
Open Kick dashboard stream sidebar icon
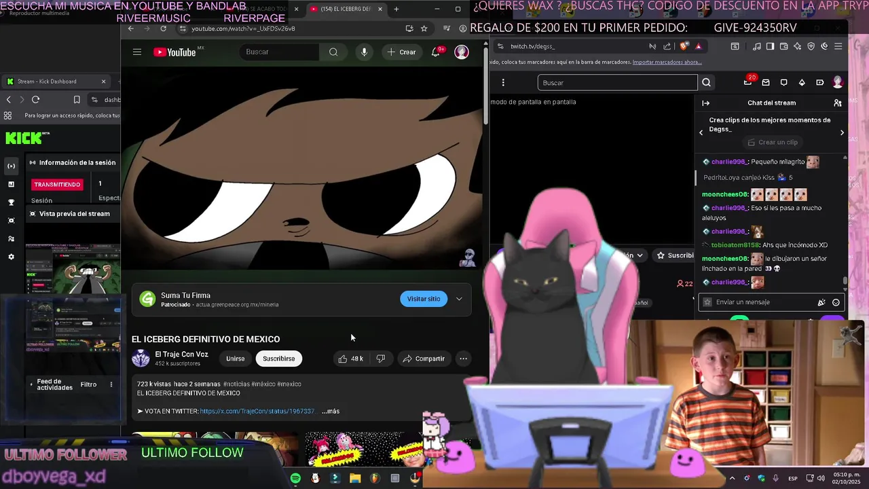click(x=11, y=166)
